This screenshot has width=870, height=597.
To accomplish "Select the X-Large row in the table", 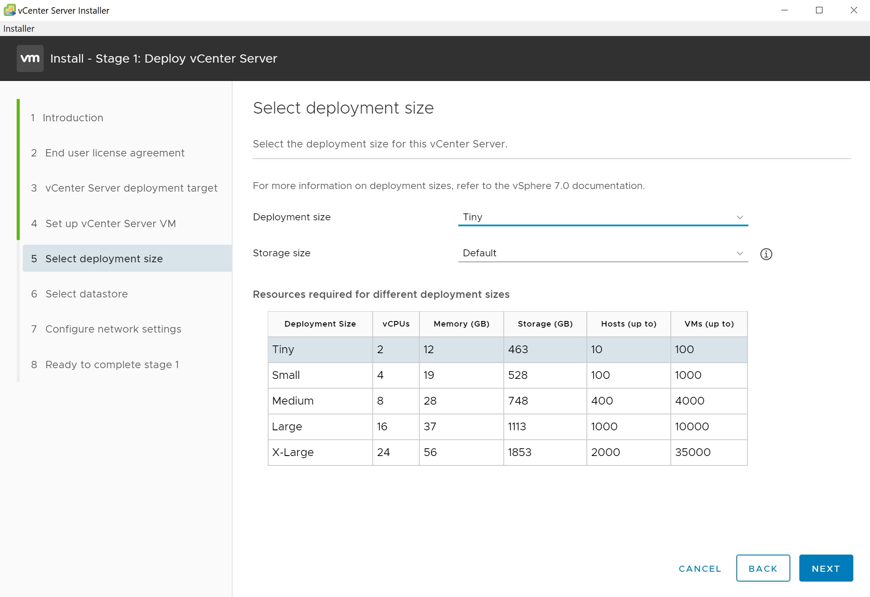I will [508, 453].
